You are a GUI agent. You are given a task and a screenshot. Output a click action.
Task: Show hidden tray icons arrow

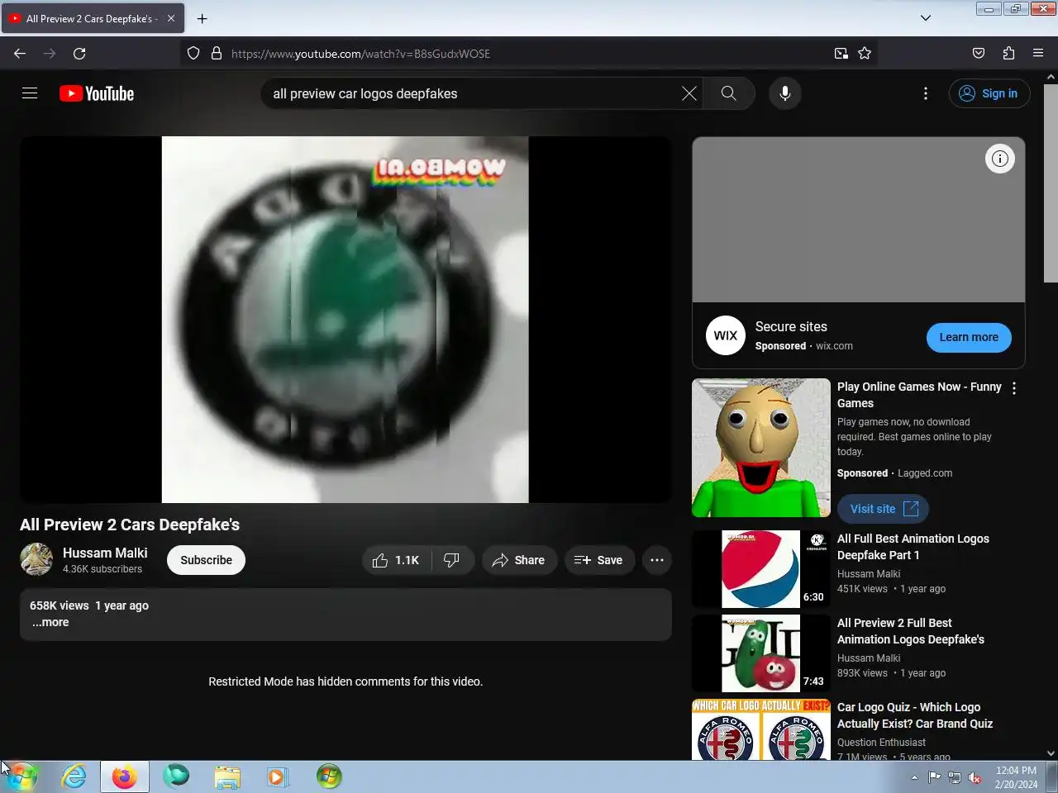[x=914, y=777]
